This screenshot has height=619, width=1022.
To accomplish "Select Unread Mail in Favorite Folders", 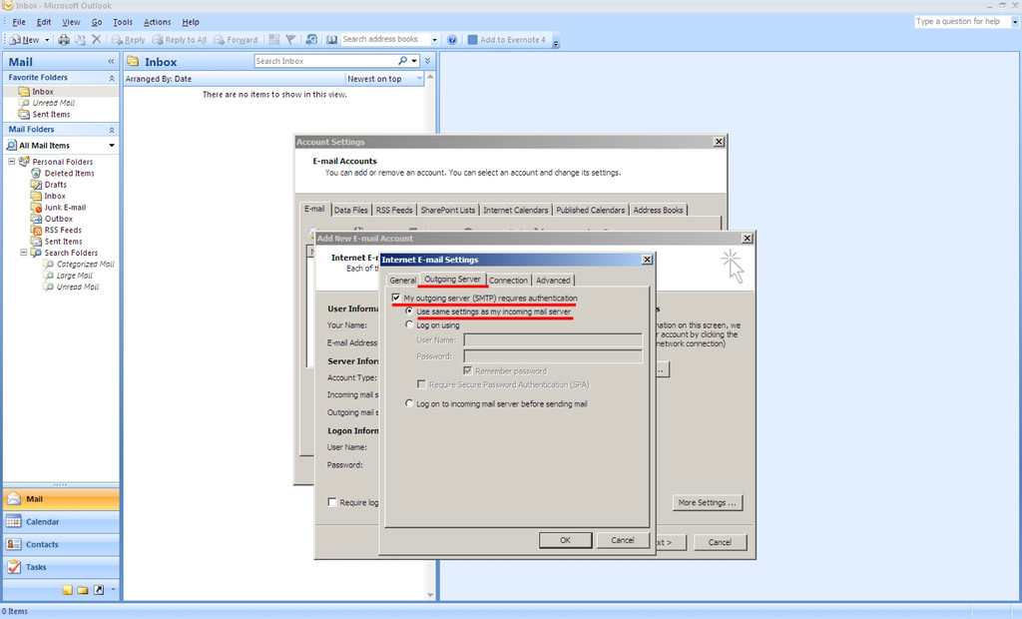I will (x=54, y=103).
